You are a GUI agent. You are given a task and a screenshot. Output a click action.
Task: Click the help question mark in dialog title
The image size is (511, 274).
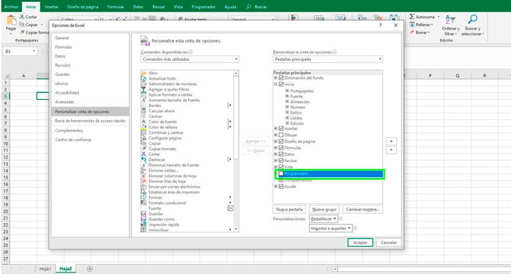(x=380, y=25)
